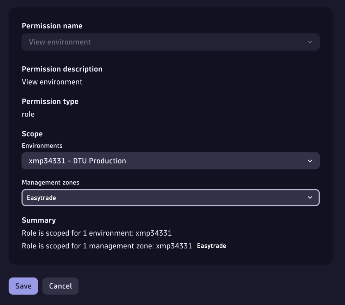345x305 pixels.
Task: Click the Environments field label
Action: (x=42, y=146)
